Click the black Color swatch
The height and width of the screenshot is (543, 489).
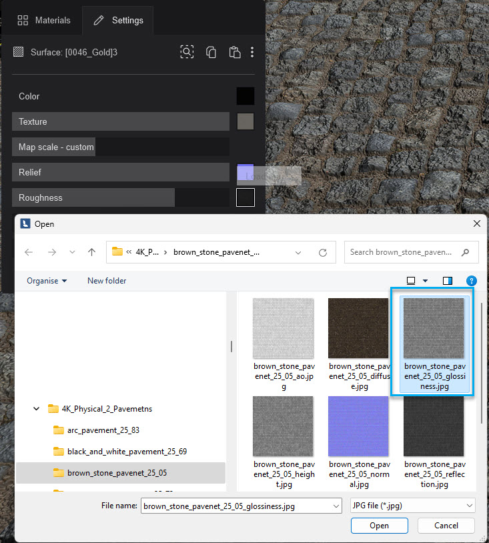[245, 96]
